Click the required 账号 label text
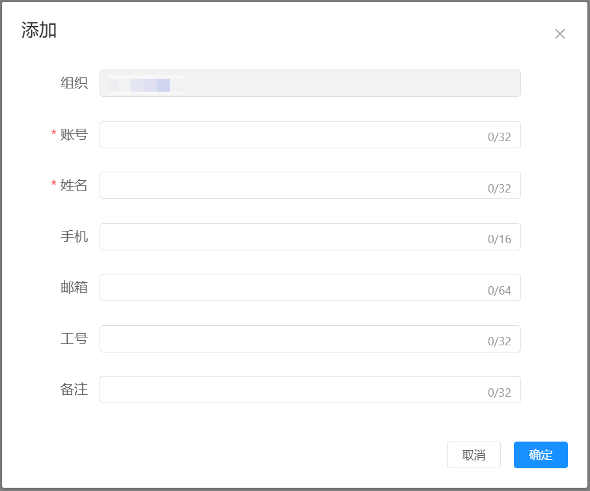This screenshot has height=491, width=590. pos(74,135)
